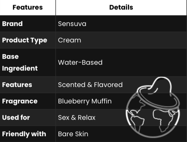Select the Used for label

coord(16,118)
